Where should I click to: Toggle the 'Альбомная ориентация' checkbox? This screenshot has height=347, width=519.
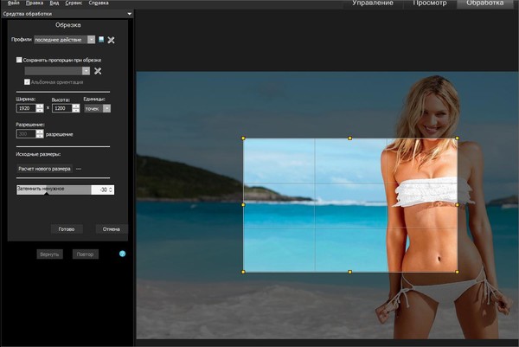(x=28, y=81)
